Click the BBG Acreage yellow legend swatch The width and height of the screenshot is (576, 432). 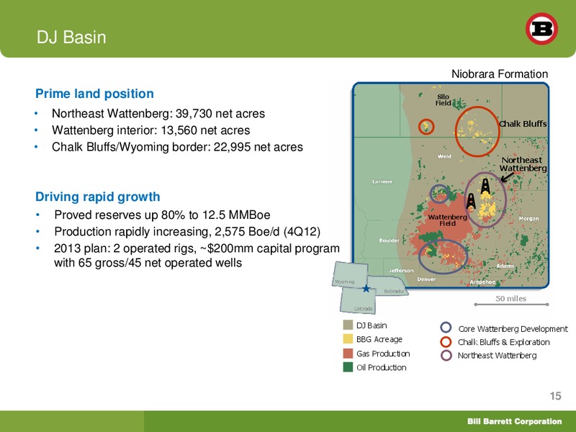click(x=348, y=338)
